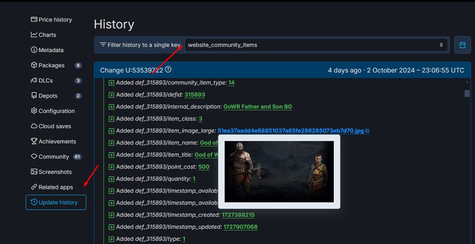475x244 pixels.
Task: Click the GoWR Father and Son BG value
Action: point(258,107)
